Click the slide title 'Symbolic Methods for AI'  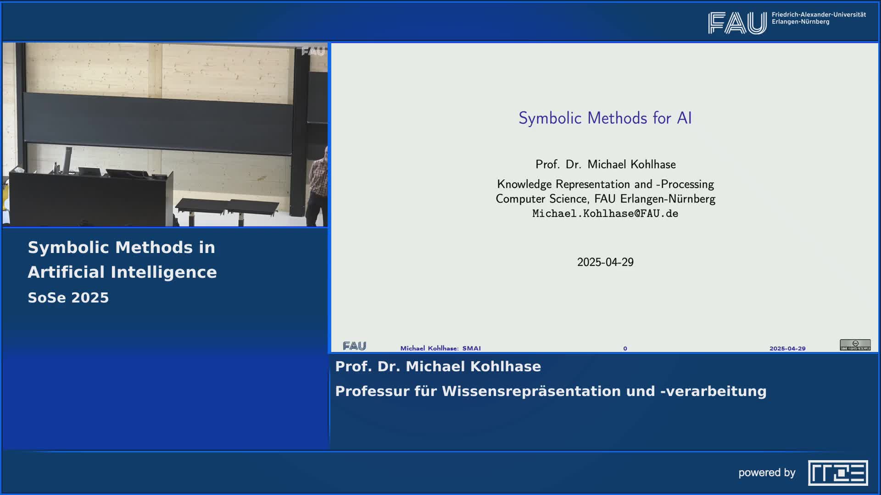click(605, 118)
